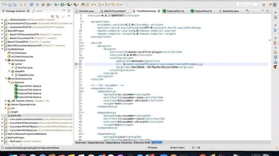Image resolution: width=279 pixels, height=156 pixels.
Task: Open dropdown arrow next to Run button
Action: [x=65, y=5]
